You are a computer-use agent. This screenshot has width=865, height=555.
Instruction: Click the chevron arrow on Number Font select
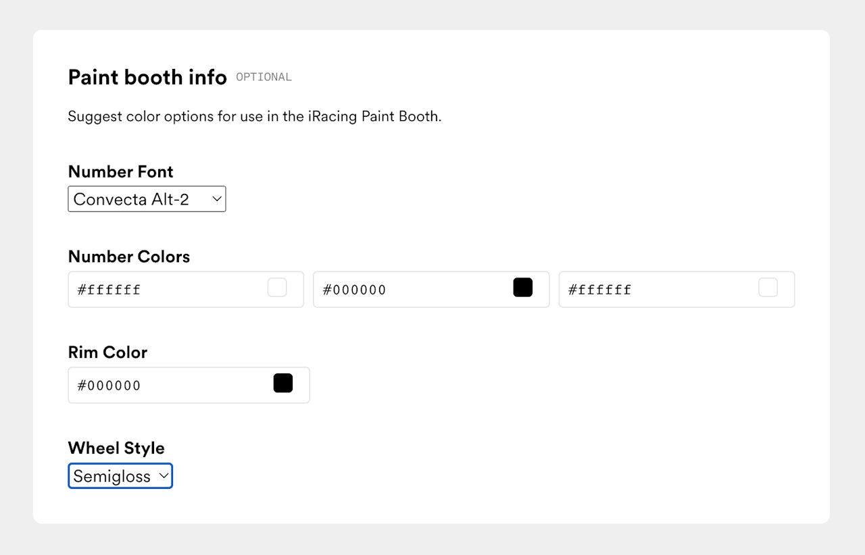point(216,199)
